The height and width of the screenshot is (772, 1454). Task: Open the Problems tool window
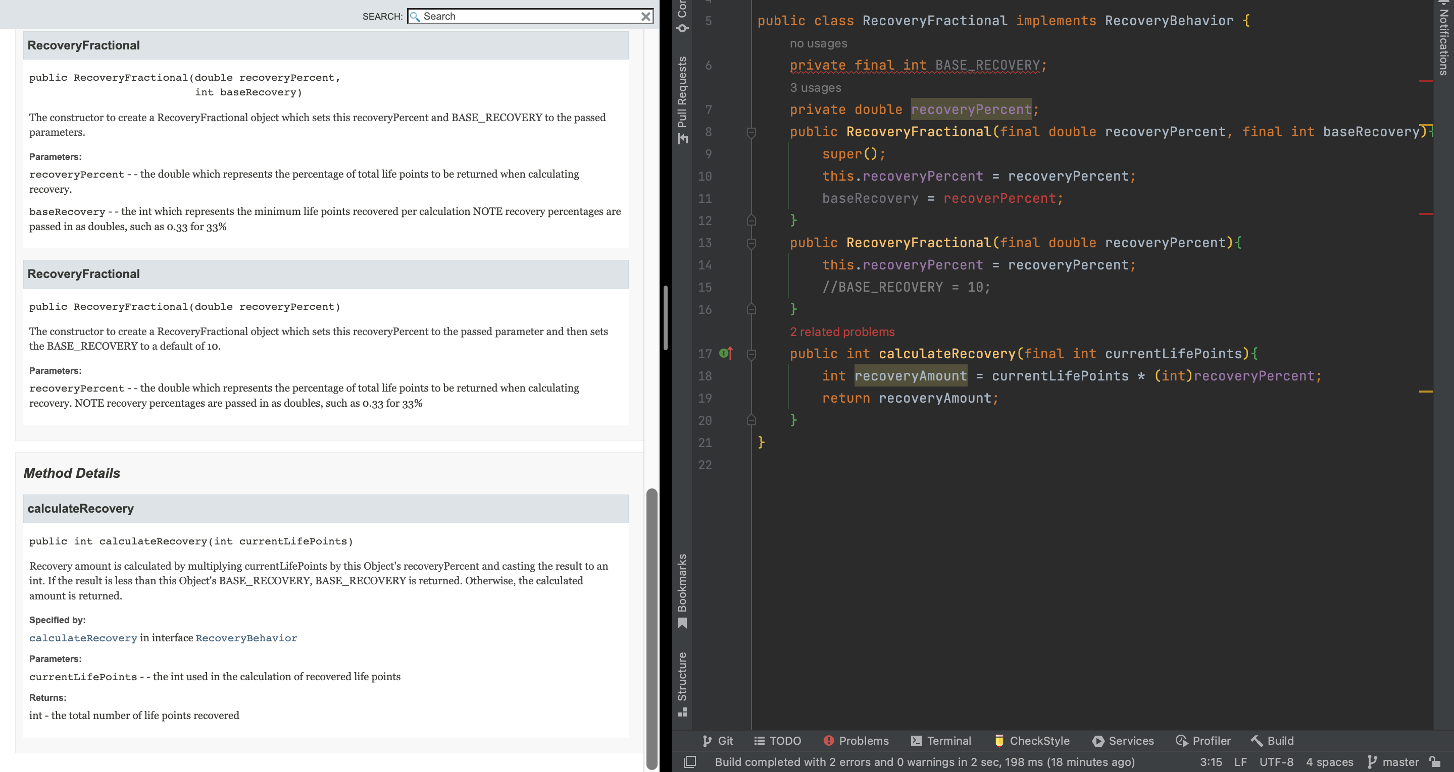(x=856, y=740)
